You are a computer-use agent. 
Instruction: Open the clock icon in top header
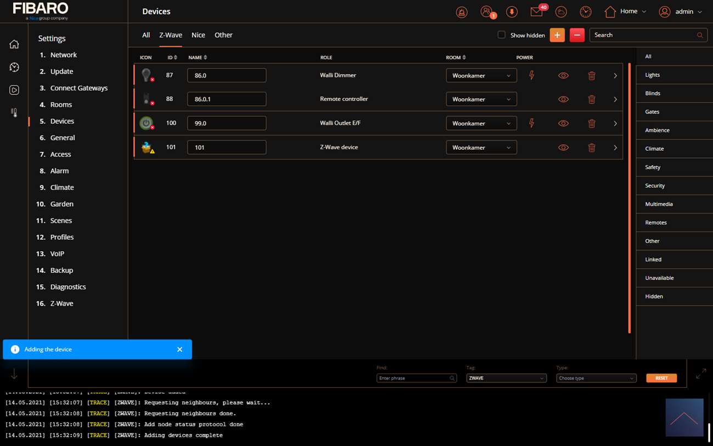[586, 12]
